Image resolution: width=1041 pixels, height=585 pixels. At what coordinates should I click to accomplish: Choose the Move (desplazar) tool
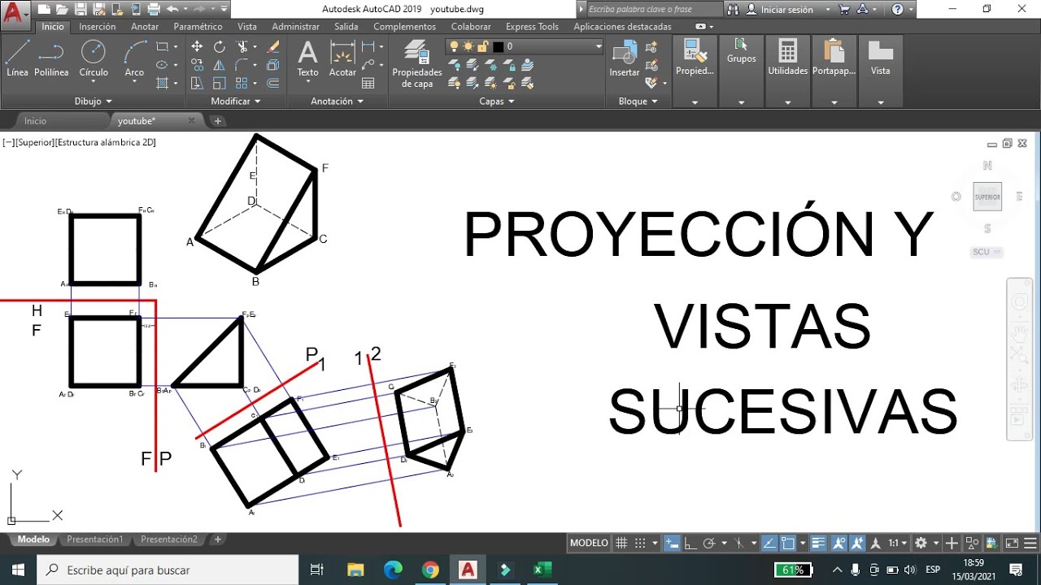197,46
